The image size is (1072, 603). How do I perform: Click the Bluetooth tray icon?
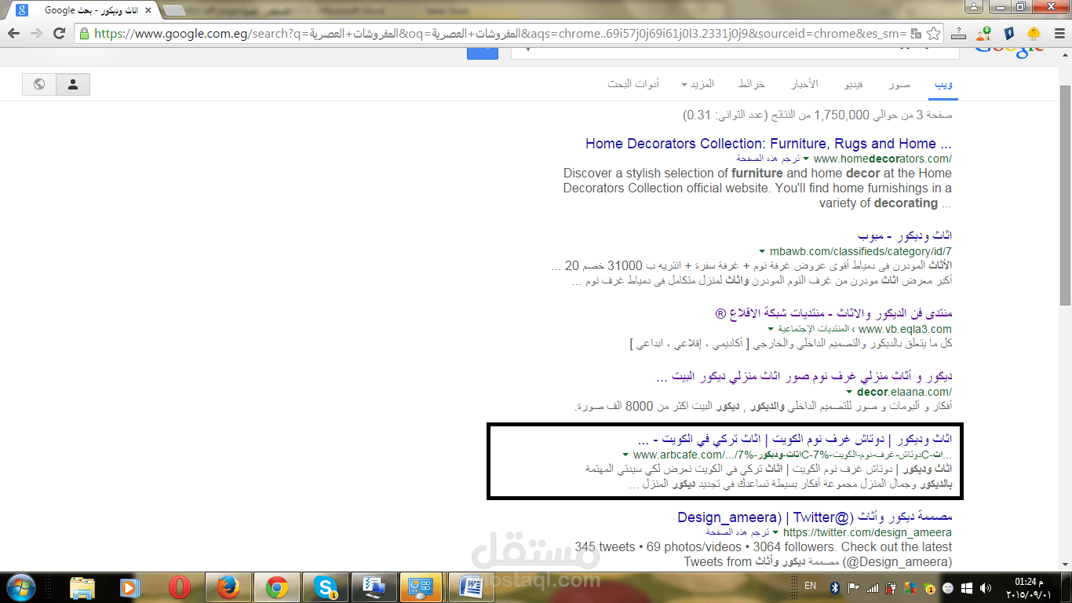[x=835, y=587]
